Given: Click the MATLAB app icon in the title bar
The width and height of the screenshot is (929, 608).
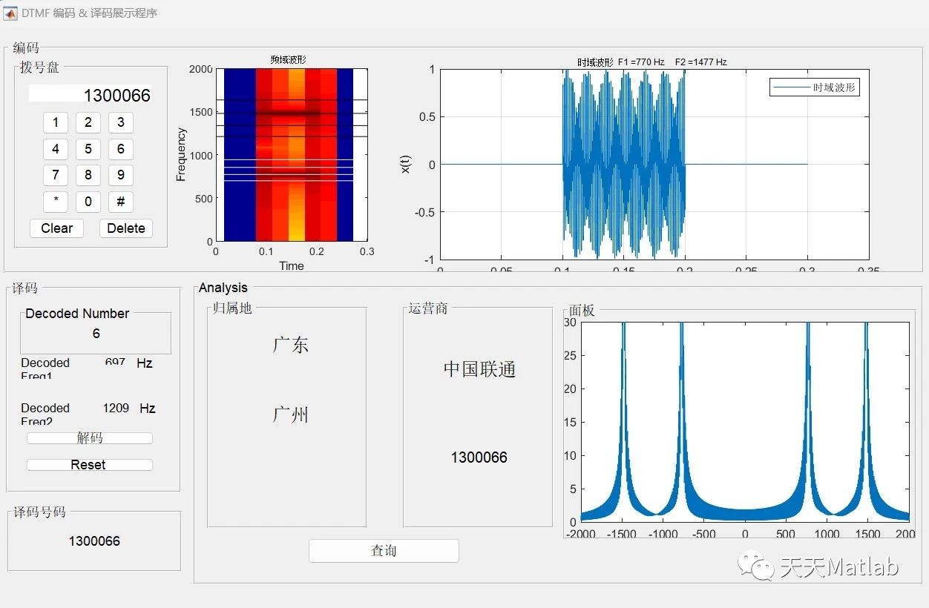Looking at the screenshot, I should pyautogui.click(x=10, y=13).
